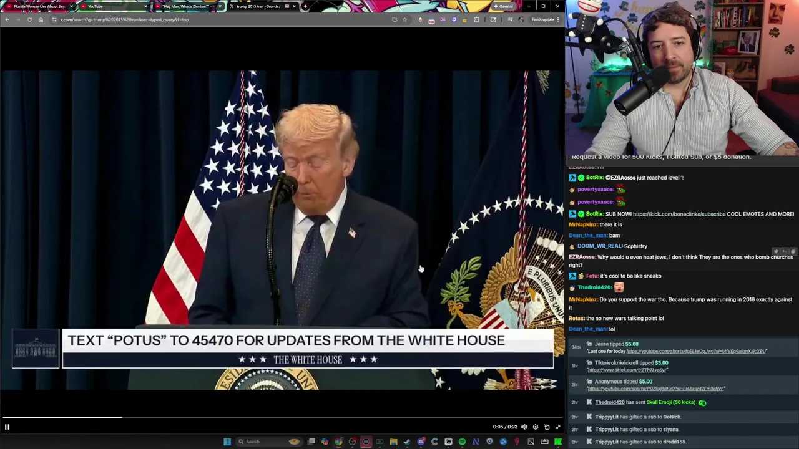Screen dimensions: 799x449
Task: Open kick.com/boneclinks/subscribe link in chat
Action: 679,214
